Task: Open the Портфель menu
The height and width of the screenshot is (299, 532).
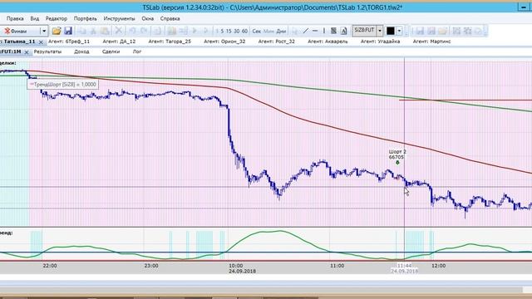Action: tap(85, 18)
